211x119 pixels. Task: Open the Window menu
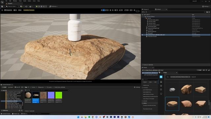(15, 1)
